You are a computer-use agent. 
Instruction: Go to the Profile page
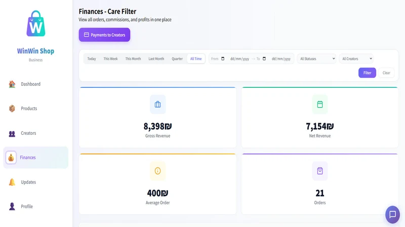click(x=35, y=206)
